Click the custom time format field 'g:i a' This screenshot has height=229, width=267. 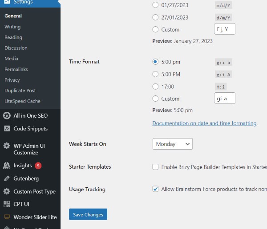[225, 98]
